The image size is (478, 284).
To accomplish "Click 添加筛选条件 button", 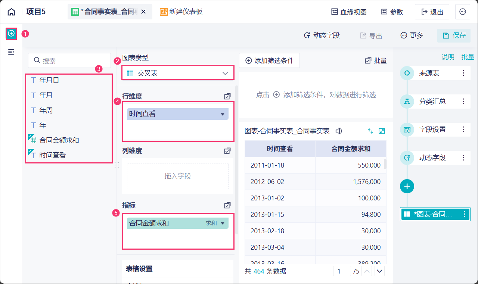I will click(269, 60).
